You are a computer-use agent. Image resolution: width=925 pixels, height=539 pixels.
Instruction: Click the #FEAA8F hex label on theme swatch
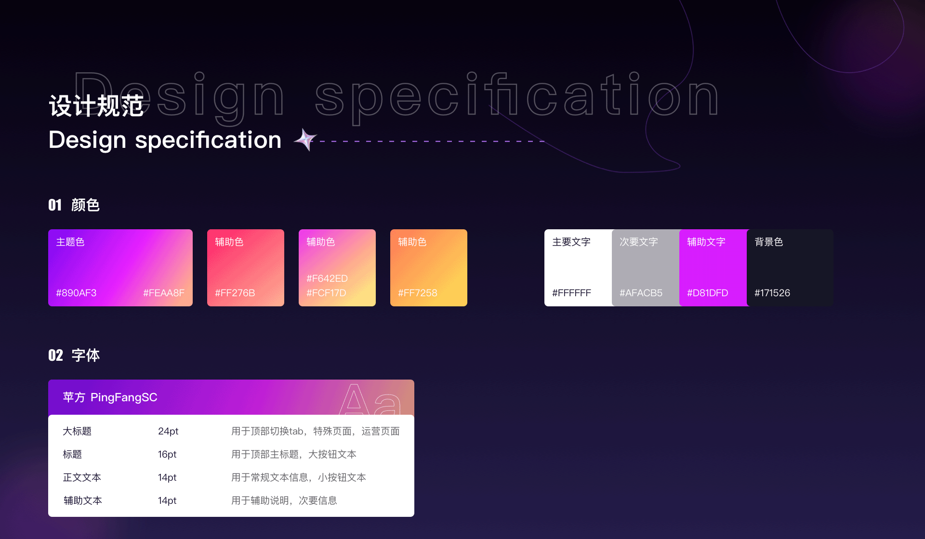click(164, 293)
